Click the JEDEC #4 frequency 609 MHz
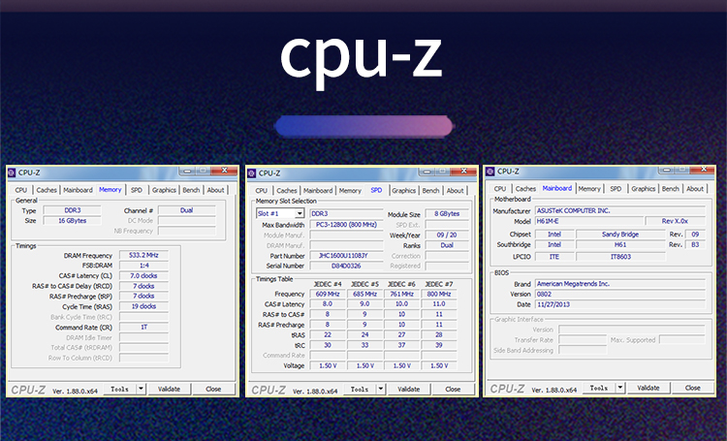This screenshot has width=727, height=441. click(328, 294)
